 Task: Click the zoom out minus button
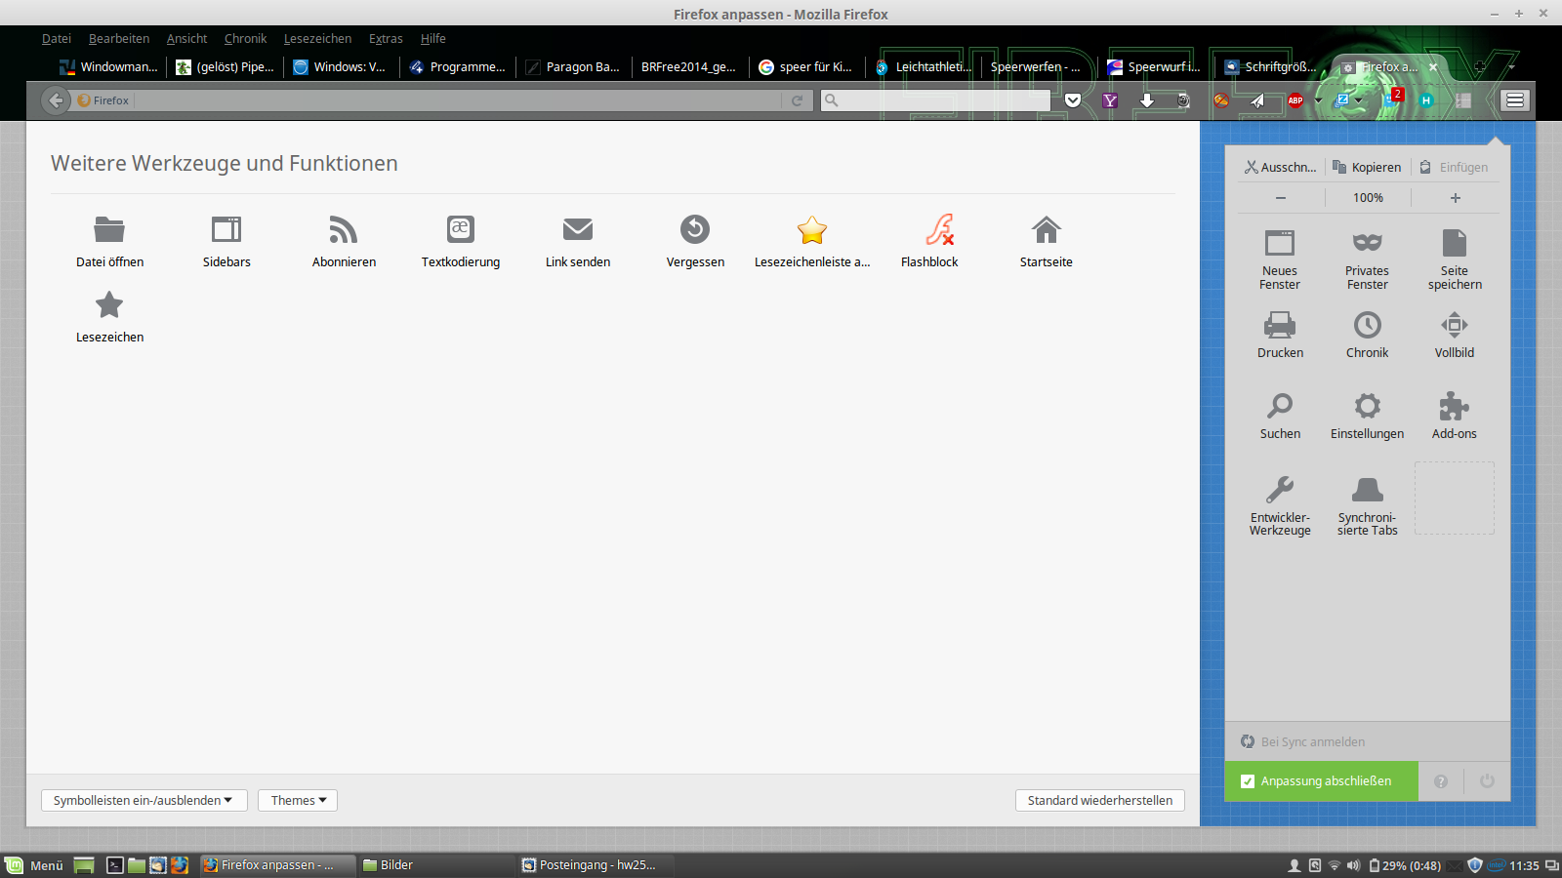[1280, 198]
